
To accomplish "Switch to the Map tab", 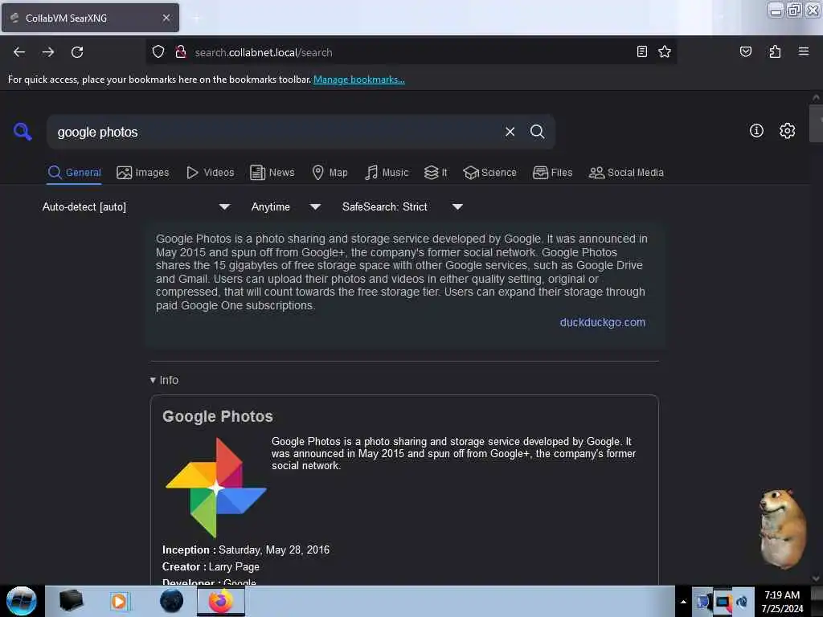I will (330, 172).
